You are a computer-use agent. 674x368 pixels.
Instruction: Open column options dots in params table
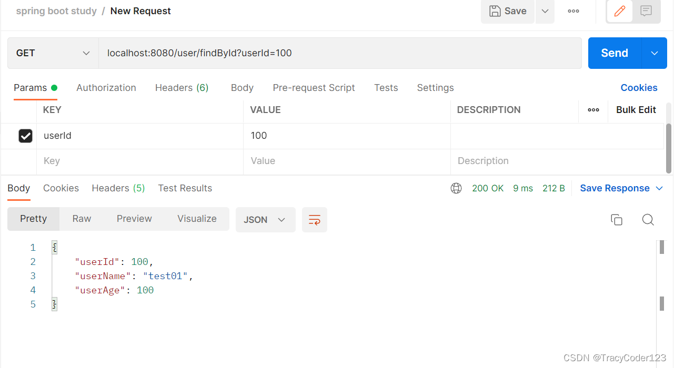pos(593,110)
